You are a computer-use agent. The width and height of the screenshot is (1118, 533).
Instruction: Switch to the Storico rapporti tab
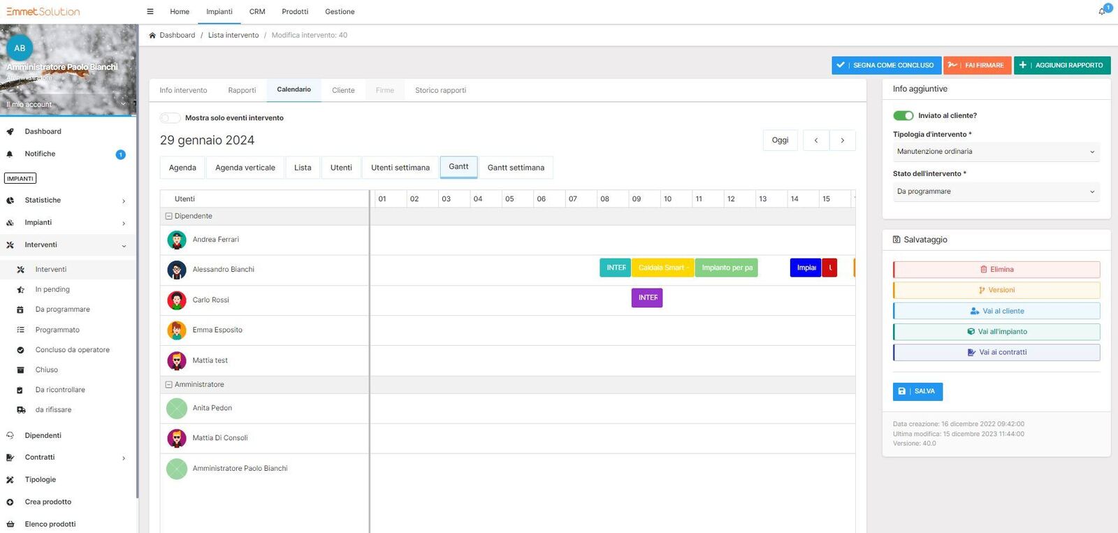coord(440,90)
